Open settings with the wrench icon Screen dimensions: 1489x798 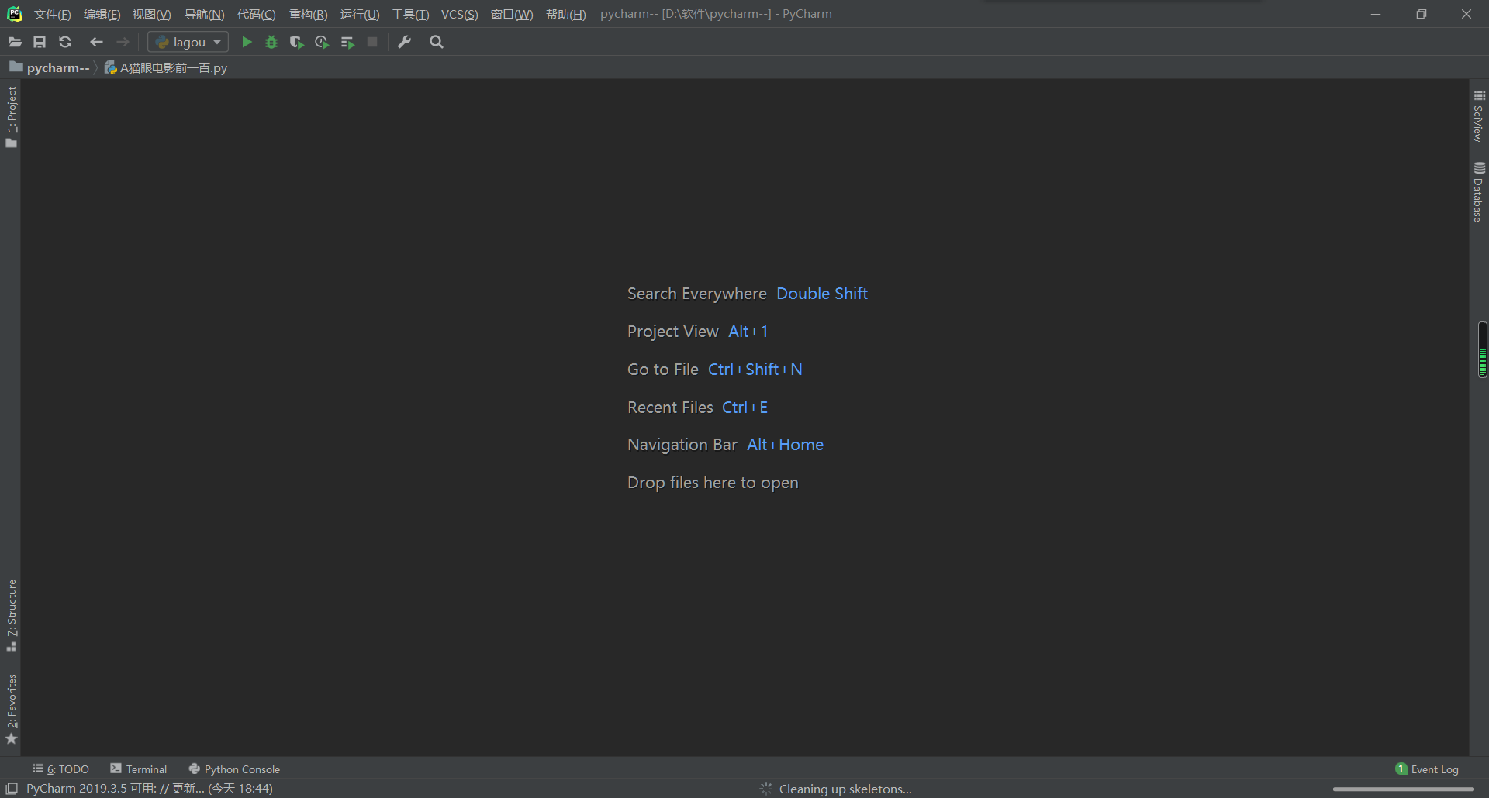pos(404,42)
